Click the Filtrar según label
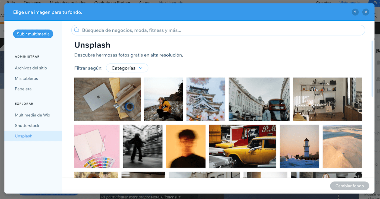This screenshot has width=380, height=199. [x=88, y=68]
